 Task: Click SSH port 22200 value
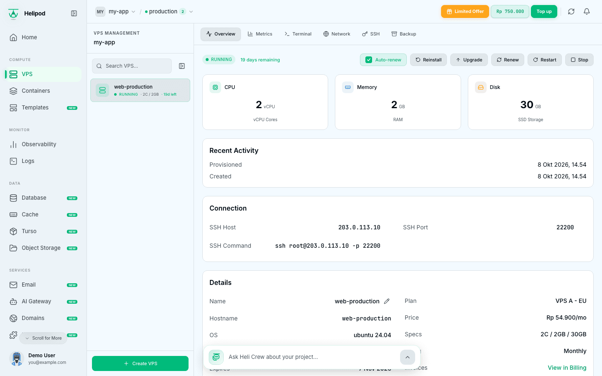point(565,227)
